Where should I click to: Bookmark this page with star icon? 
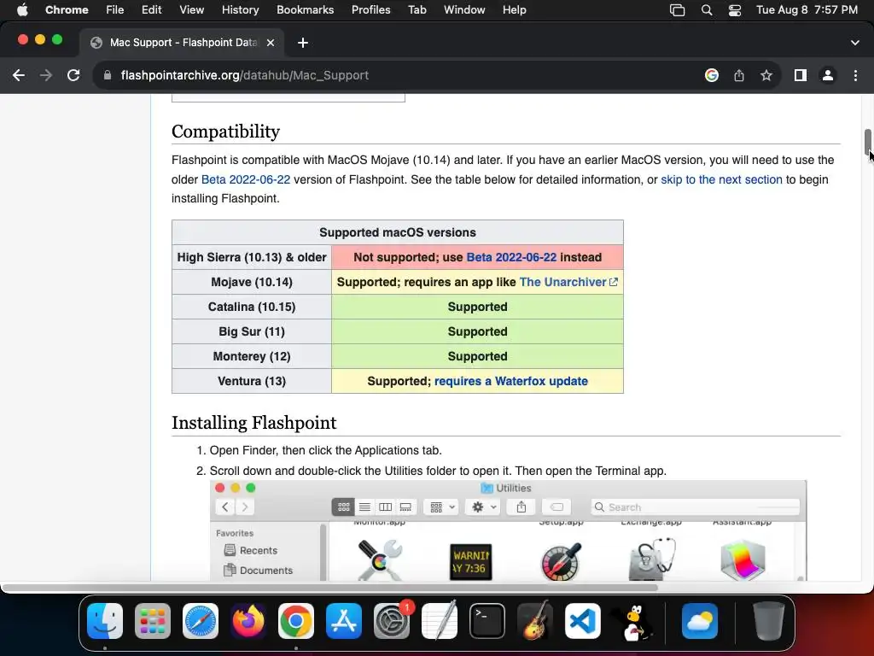point(766,75)
